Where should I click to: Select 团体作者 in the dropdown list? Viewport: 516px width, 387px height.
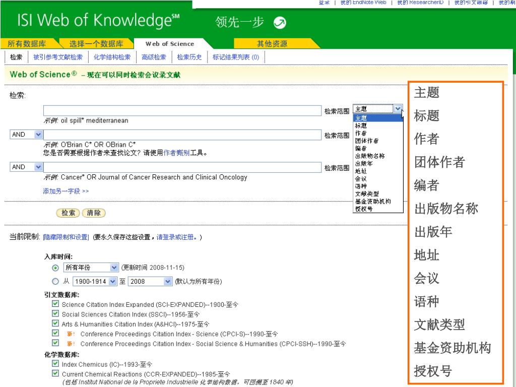coord(378,141)
